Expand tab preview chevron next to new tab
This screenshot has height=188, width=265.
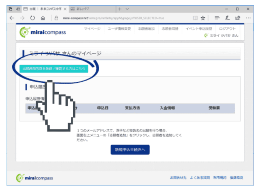[127, 8]
